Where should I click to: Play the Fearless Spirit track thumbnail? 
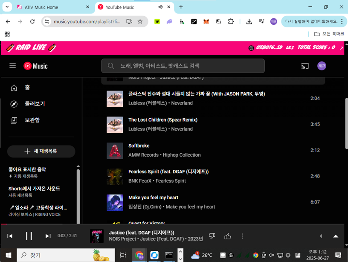[x=115, y=177]
